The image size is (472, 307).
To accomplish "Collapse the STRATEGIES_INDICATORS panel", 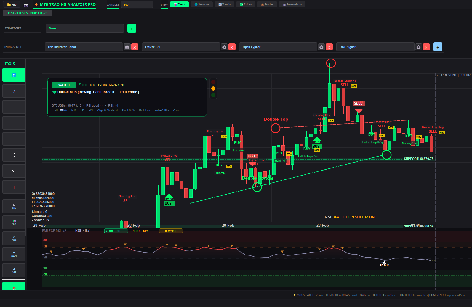I will click(27, 13).
